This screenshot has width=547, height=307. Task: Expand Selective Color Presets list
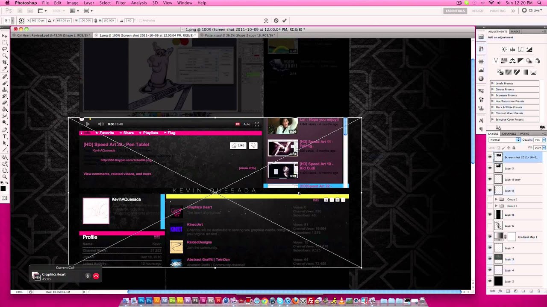pos(492,119)
